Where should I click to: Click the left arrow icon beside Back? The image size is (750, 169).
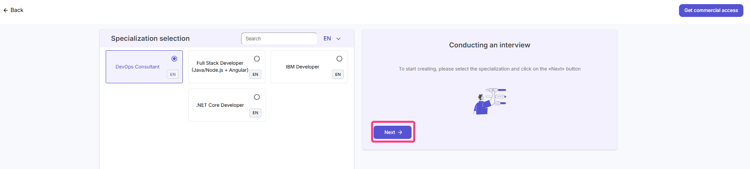coord(6,10)
